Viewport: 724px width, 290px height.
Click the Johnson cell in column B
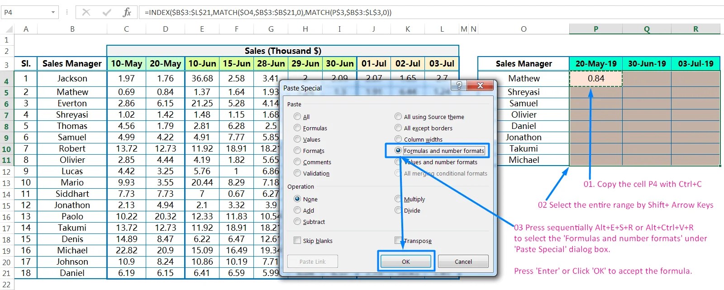tap(72, 261)
